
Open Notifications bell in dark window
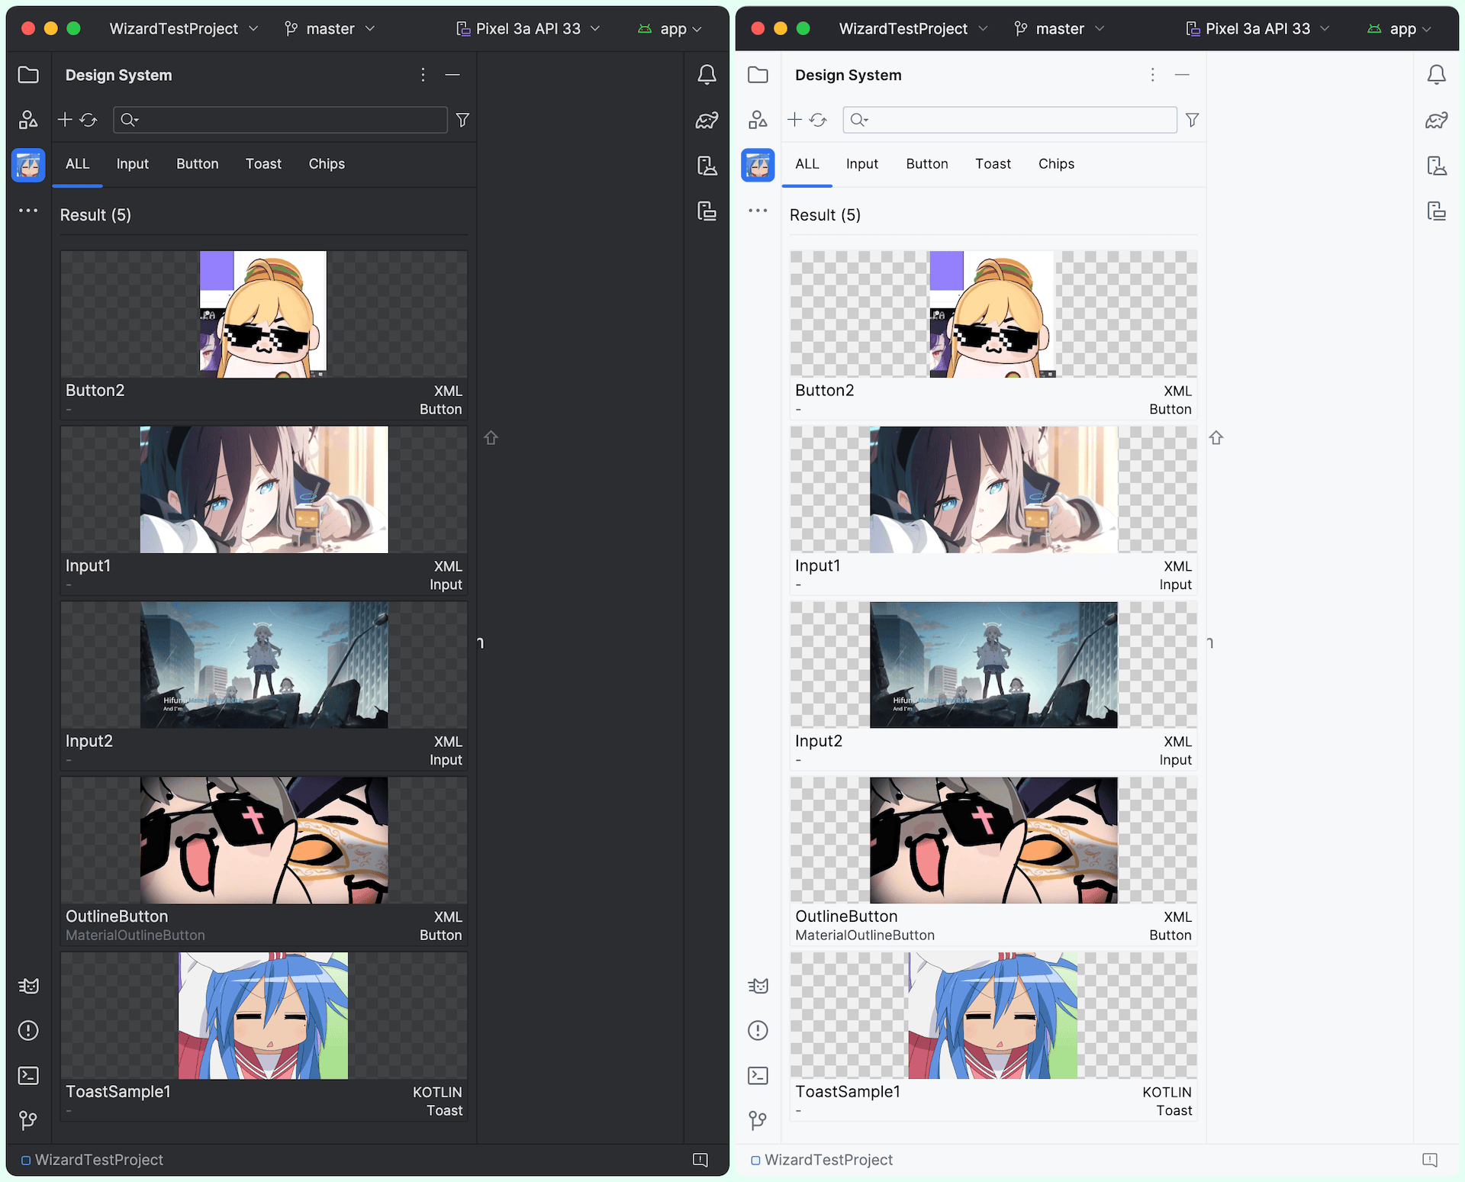pos(707,75)
